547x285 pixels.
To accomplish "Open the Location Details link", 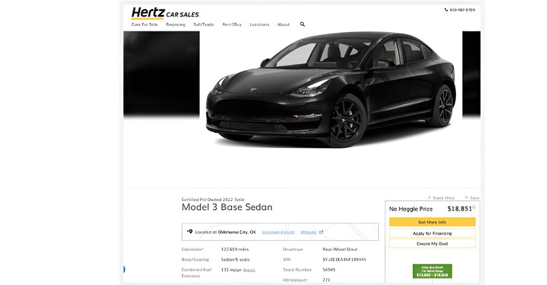I will (x=278, y=232).
